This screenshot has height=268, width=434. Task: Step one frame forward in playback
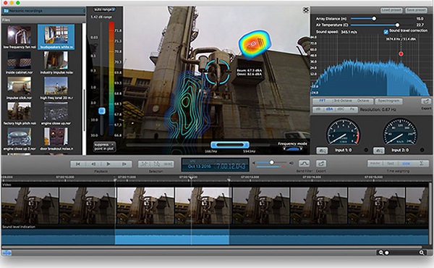tap(124, 164)
